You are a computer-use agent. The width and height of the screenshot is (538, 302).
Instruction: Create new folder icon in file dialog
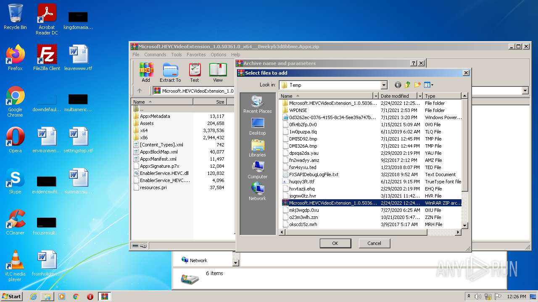coord(417,85)
